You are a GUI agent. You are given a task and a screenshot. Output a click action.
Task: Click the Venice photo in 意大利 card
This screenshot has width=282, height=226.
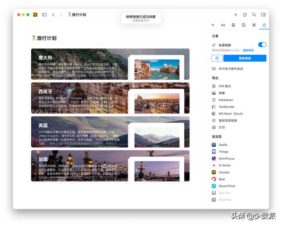[x=157, y=70]
